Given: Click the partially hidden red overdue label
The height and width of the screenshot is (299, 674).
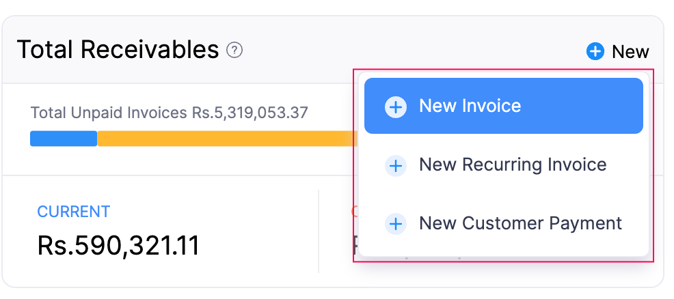Looking at the screenshot, I should 353,212.
